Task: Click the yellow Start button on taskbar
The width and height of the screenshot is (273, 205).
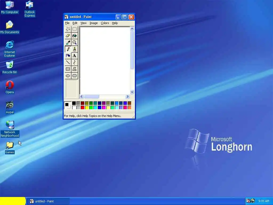Action: tap(13, 201)
